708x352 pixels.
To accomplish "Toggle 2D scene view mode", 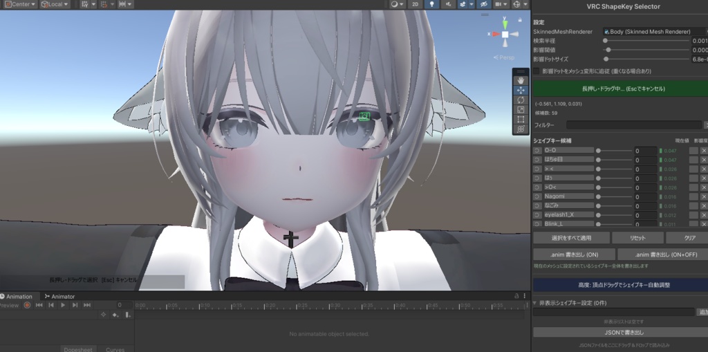I will point(415,4).
